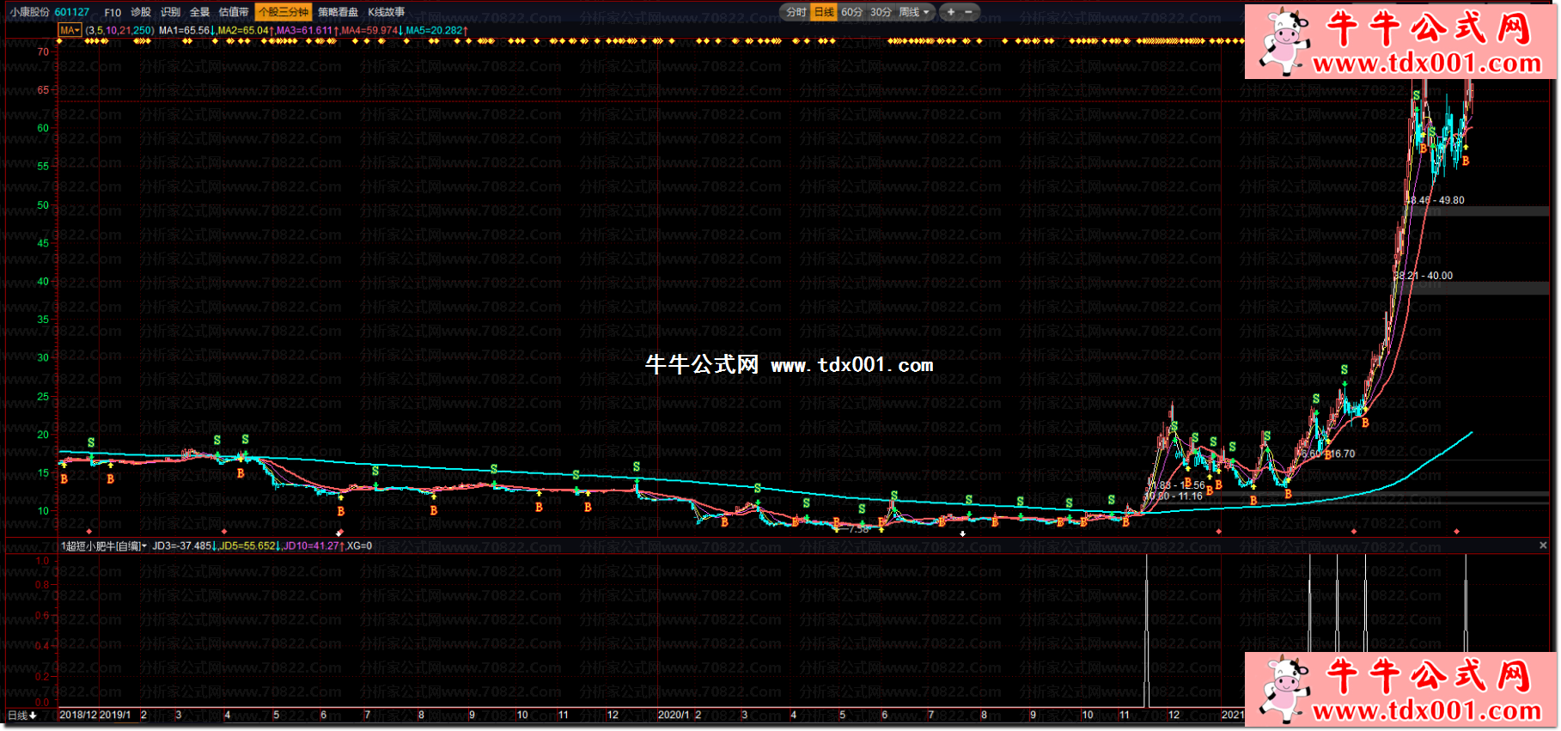Click the MA2=65.04 value

(245, 30)
